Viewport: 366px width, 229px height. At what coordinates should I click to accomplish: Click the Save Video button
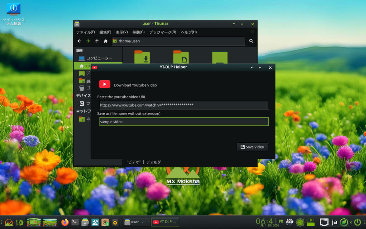(252, 147)
